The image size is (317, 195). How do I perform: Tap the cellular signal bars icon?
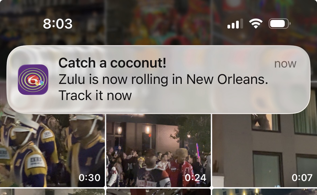coord(235,24)
